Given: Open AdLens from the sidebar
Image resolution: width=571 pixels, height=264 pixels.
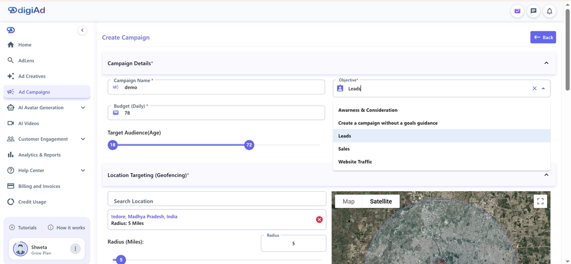Looking at the screenshot, I should pyautogui.click(x=47, y=60).
